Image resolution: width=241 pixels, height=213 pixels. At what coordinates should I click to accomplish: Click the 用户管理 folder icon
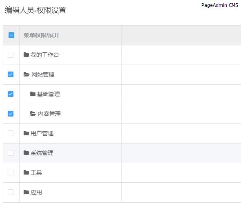click(x=26, y=133)
